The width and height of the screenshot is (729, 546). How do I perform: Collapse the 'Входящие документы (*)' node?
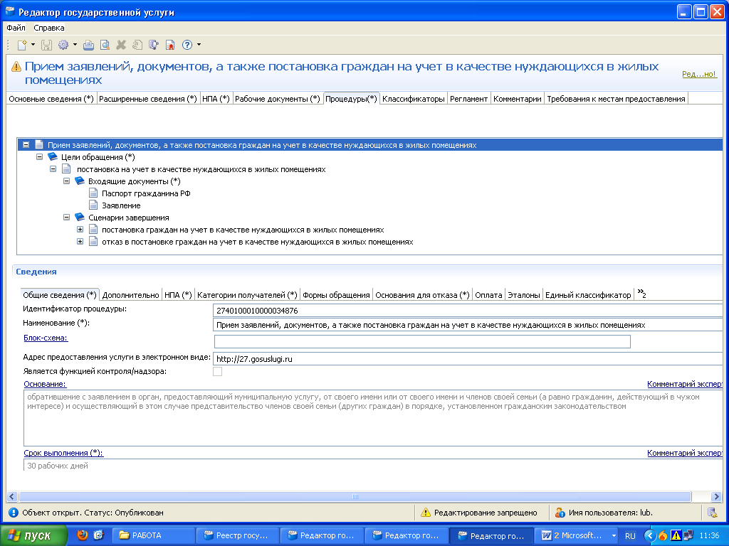click(66, 181)
